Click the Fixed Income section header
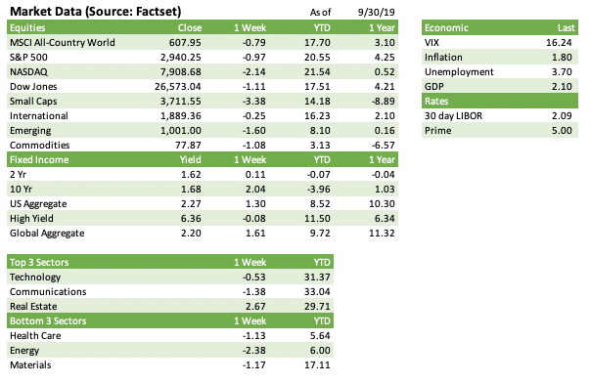The height and width of the screenshot is (384, 591). pyautogui.click(x=39, y=159)
